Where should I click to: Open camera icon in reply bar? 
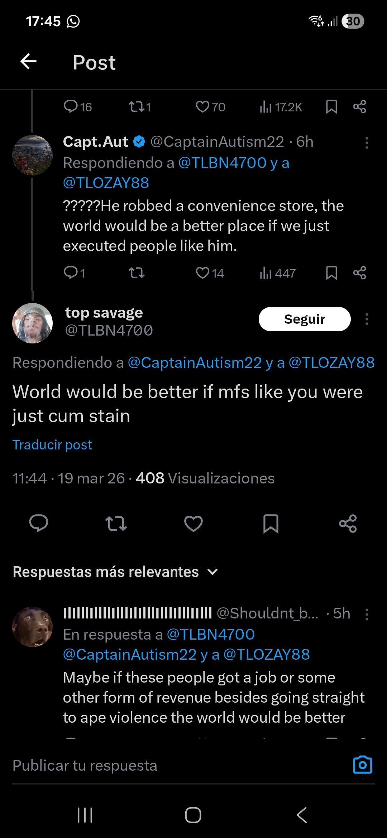pos(362,765)
